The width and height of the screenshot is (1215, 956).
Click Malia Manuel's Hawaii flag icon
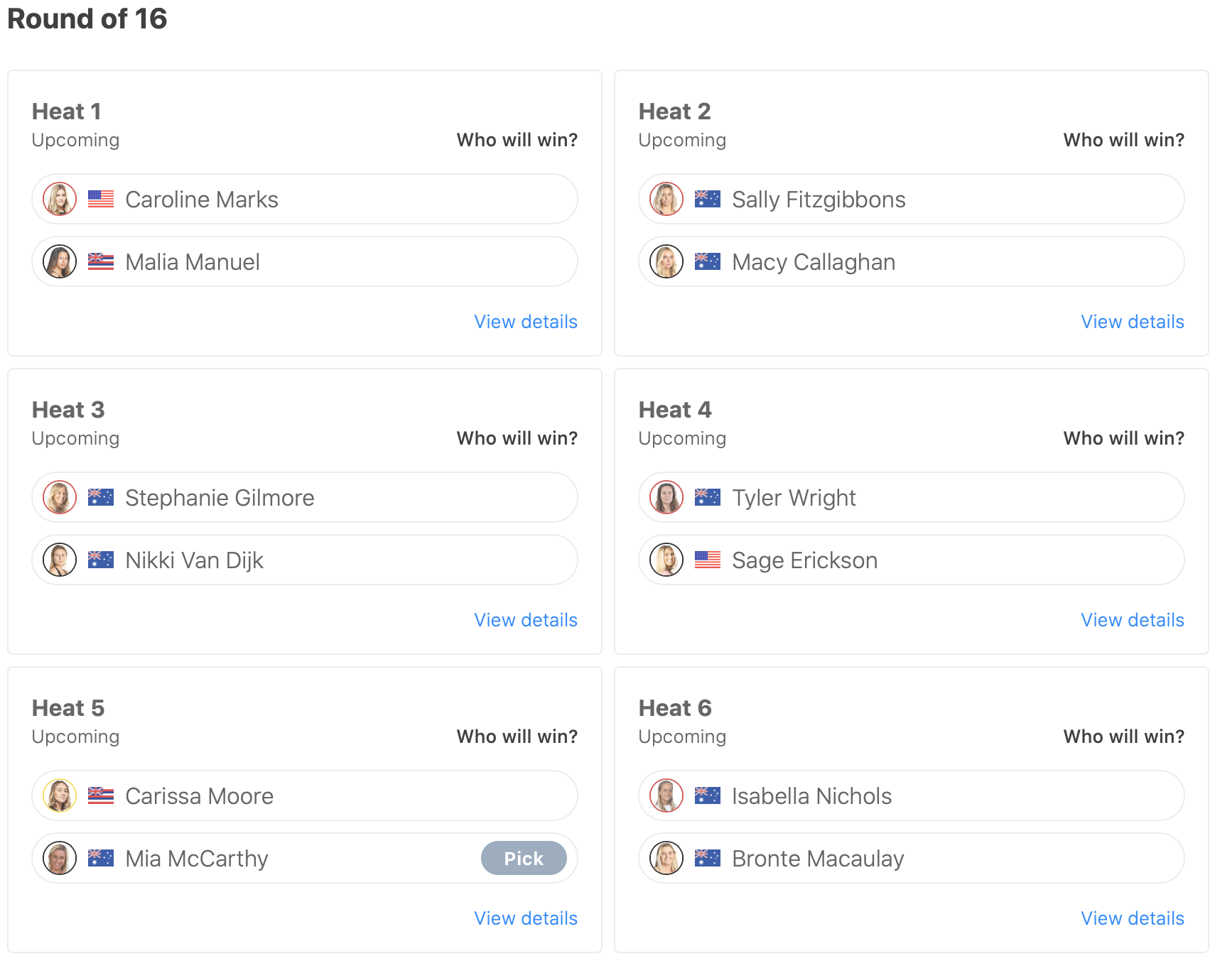tap(101, 261)
